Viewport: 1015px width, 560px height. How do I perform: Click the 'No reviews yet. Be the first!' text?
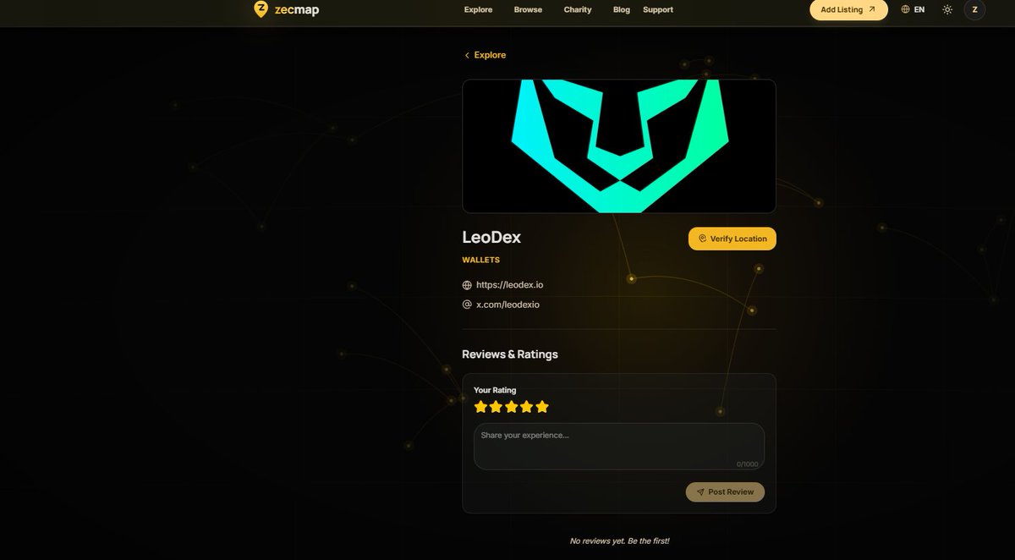619,541
